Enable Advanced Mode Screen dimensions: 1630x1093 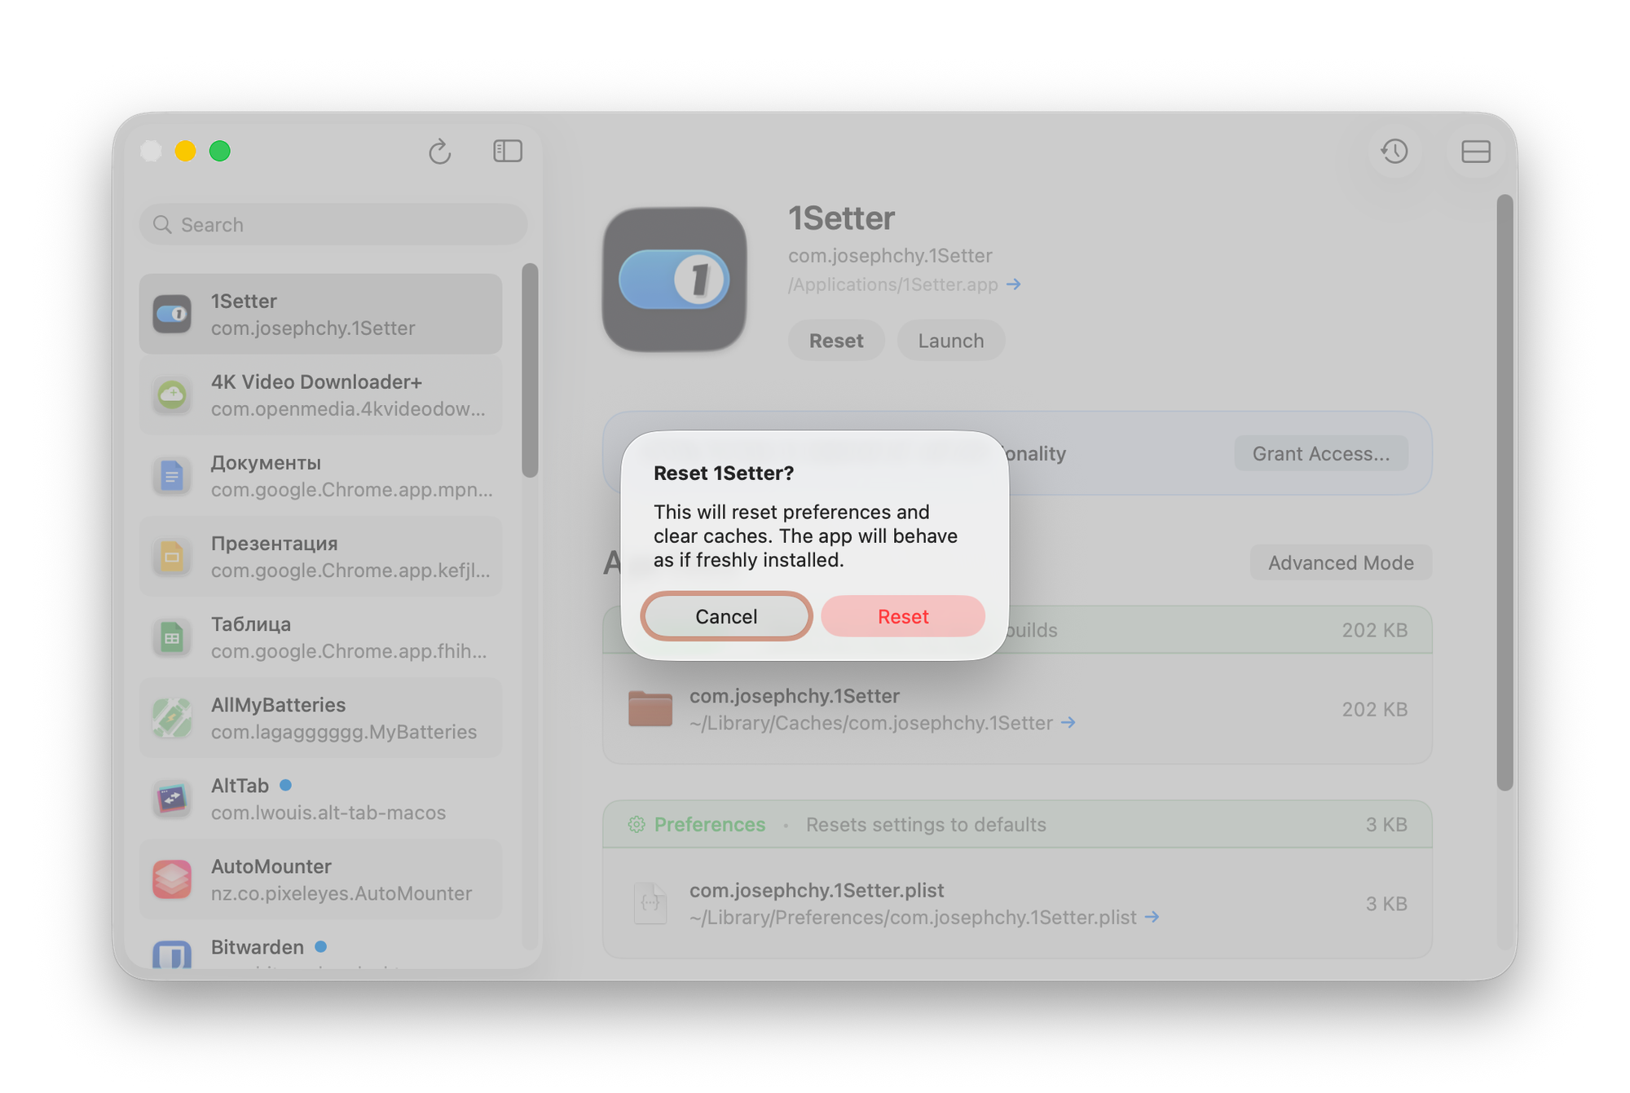tap(1340, 562)
